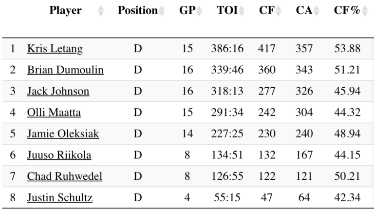Click the Jamie Oleksiak link
Viewport: 374px width, 210px height.
63,134
